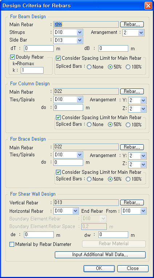The image size is (154, 278).
Task: Open Column Arrangement Y dropdown
Action: pos(138,100)
